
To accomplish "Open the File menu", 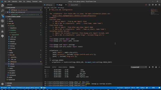I will point(5,1).
